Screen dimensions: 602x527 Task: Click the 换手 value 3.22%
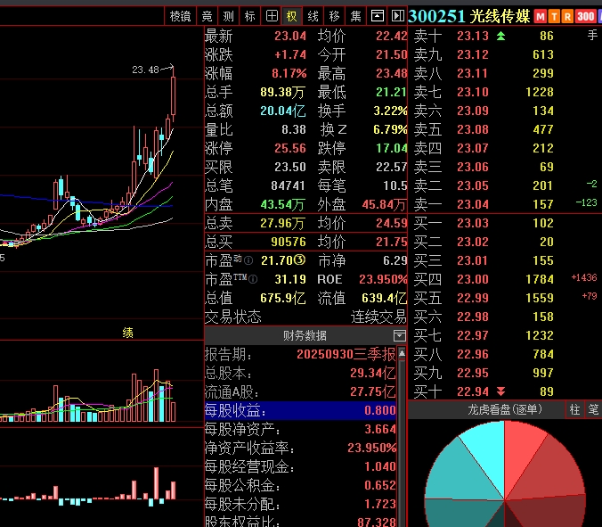390,111
